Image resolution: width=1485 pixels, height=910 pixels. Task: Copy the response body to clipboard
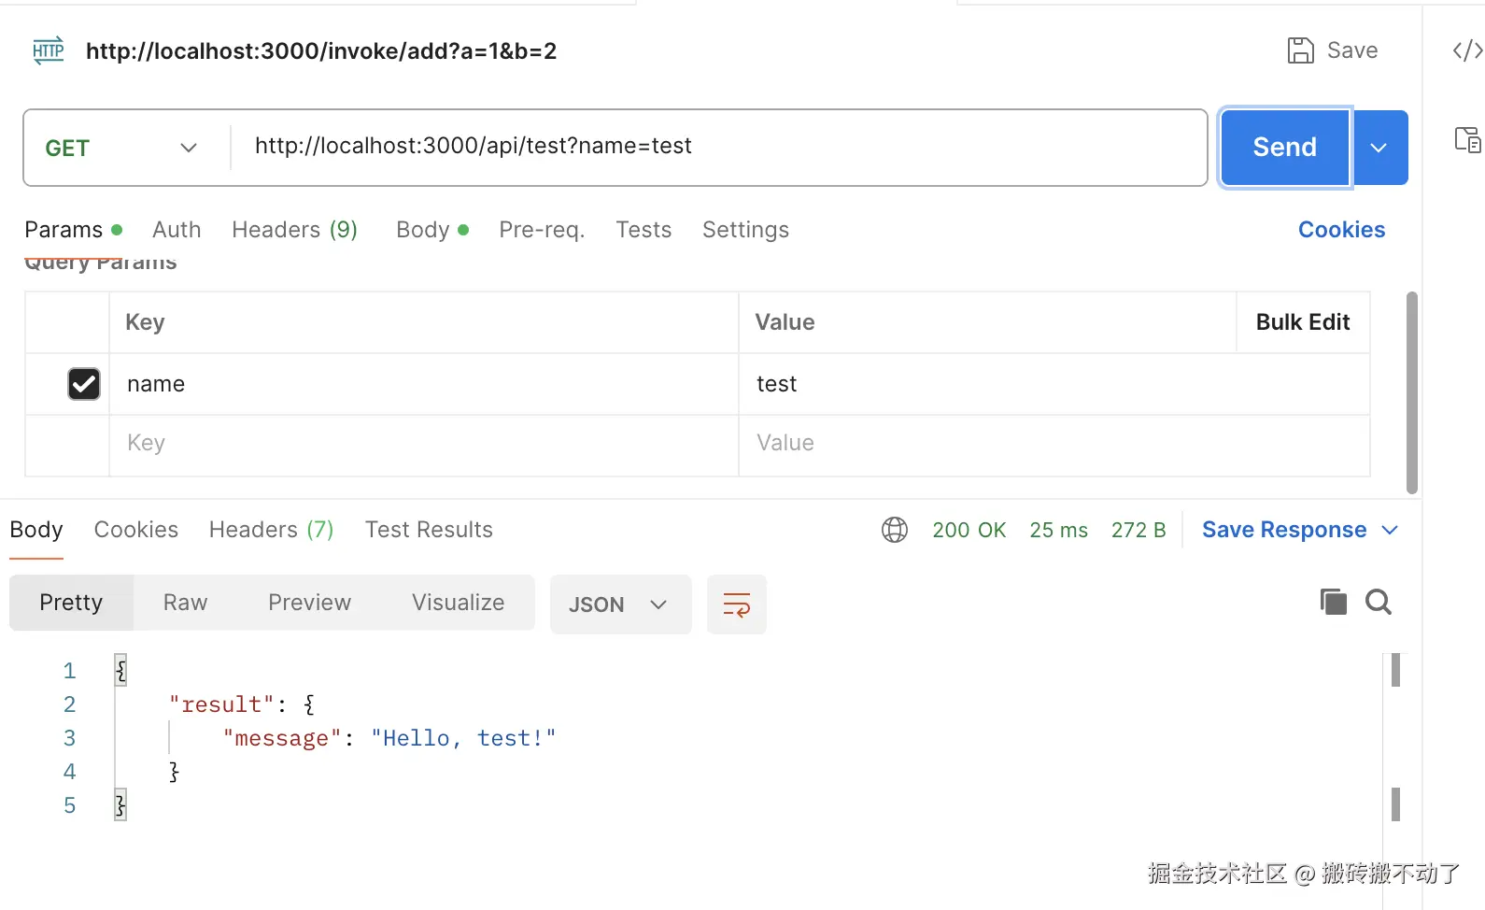[1333, 602]
